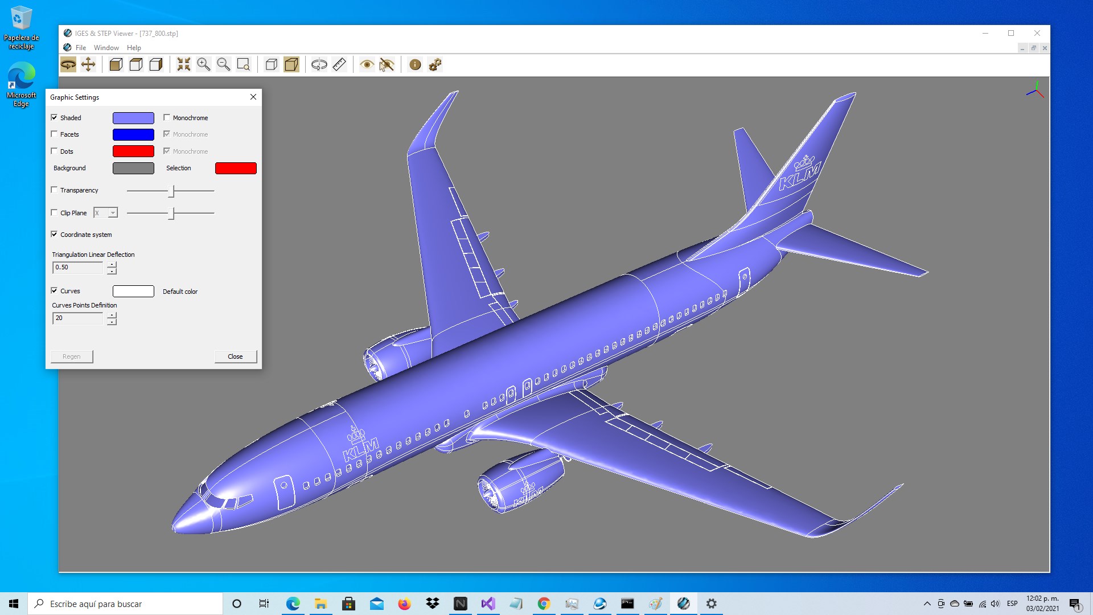Click the hide selected eye icon
The width and height of the screenshot is (1093, 615).
tap(387, 64)
